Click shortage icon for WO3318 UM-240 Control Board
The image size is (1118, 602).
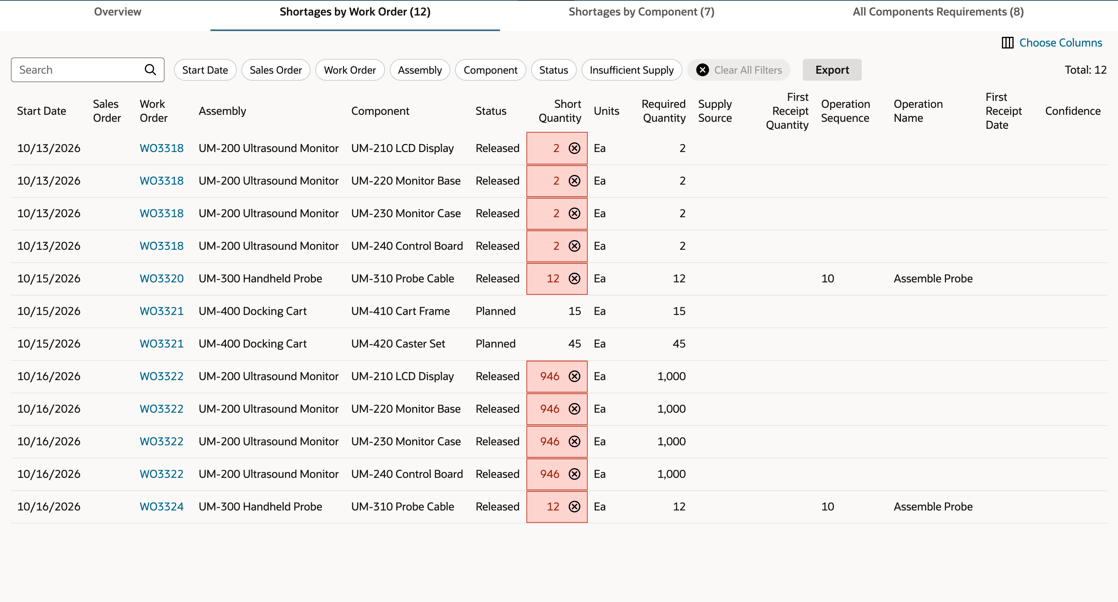click(x=574, y=246)
